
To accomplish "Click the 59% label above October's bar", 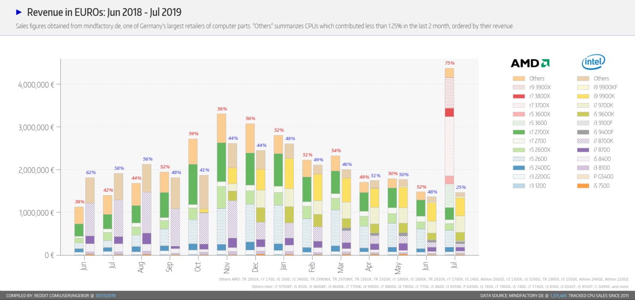I will 193,133.
